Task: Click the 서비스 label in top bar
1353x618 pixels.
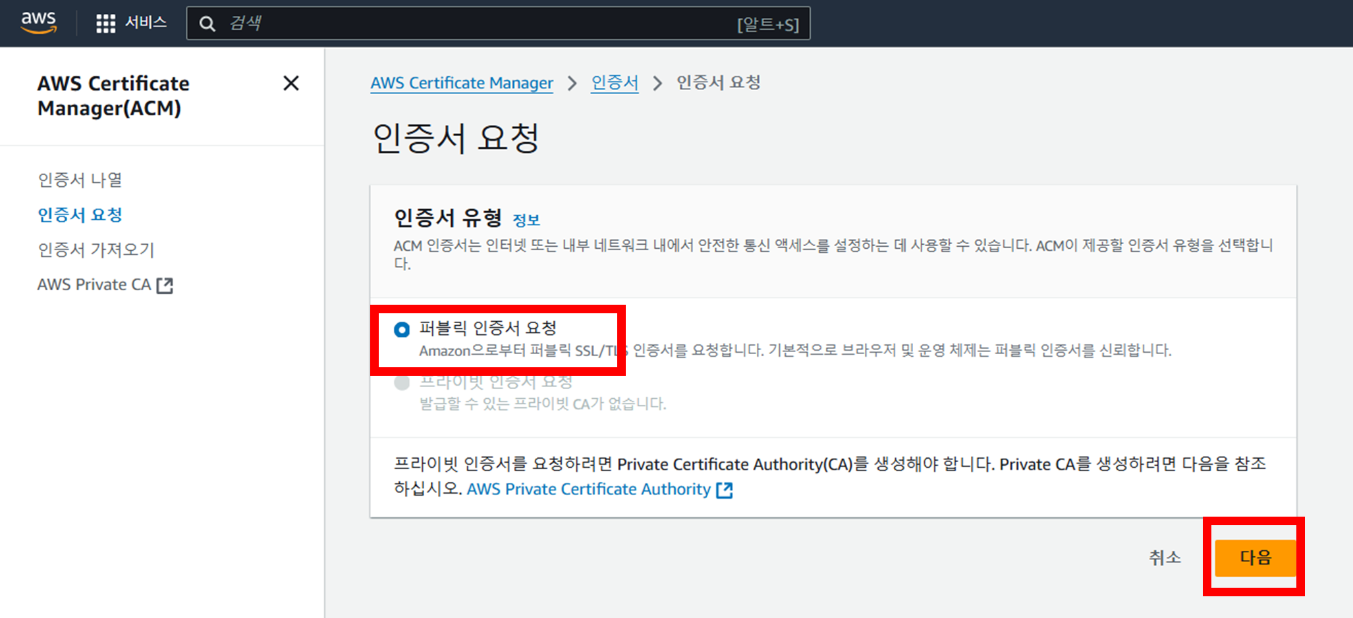Action: 146,23
